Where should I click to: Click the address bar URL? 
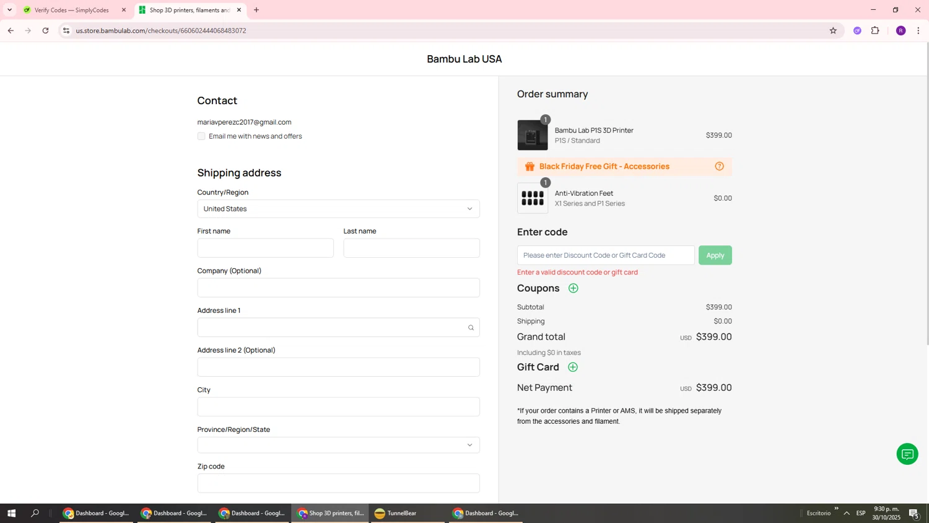(161, 30)
